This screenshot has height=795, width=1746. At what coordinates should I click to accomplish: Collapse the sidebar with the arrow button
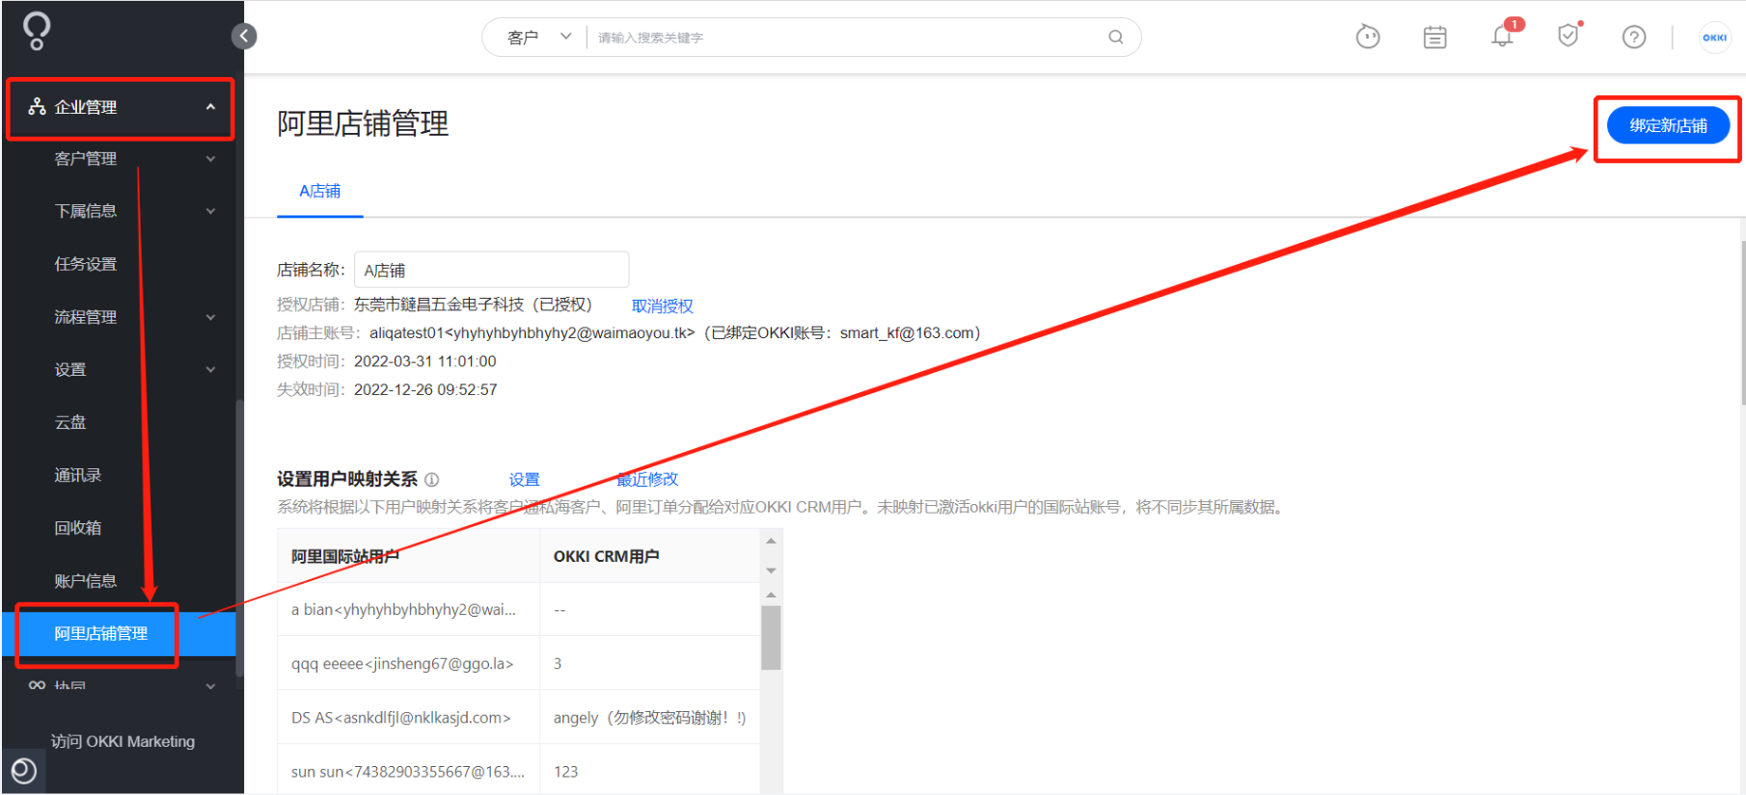[244, 37]
